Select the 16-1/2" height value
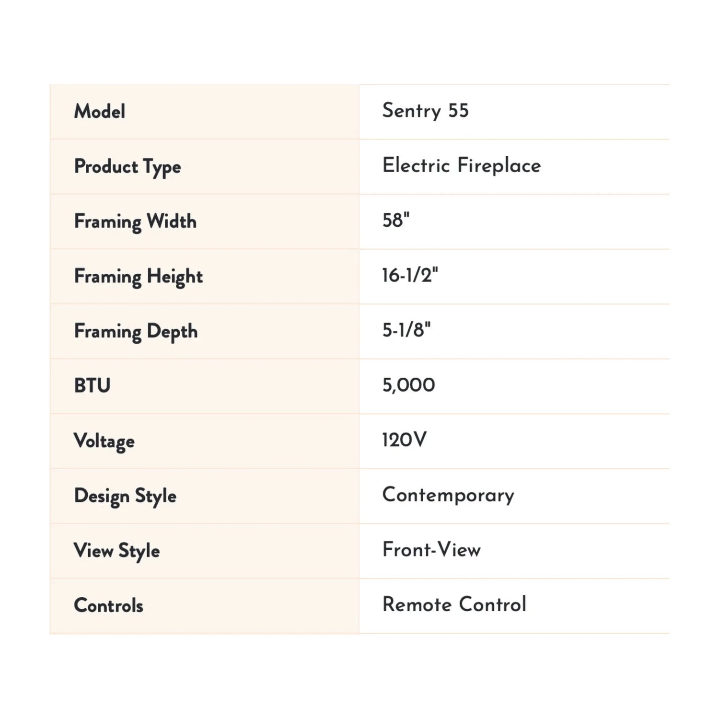Image resolution: width=719 pixels, height=719 pixels. [x=410, y=276]
